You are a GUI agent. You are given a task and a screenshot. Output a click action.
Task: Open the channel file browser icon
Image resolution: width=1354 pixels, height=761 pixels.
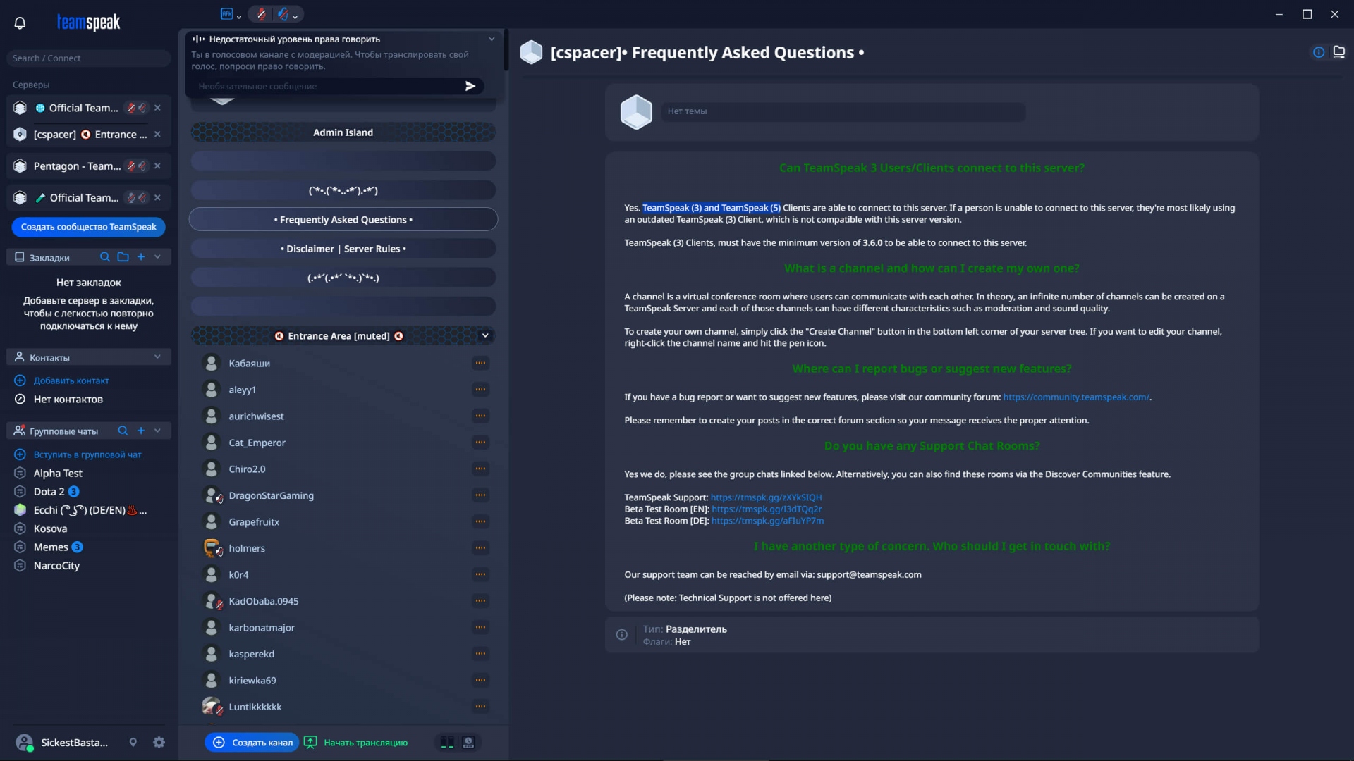(x=1339, y=52)
